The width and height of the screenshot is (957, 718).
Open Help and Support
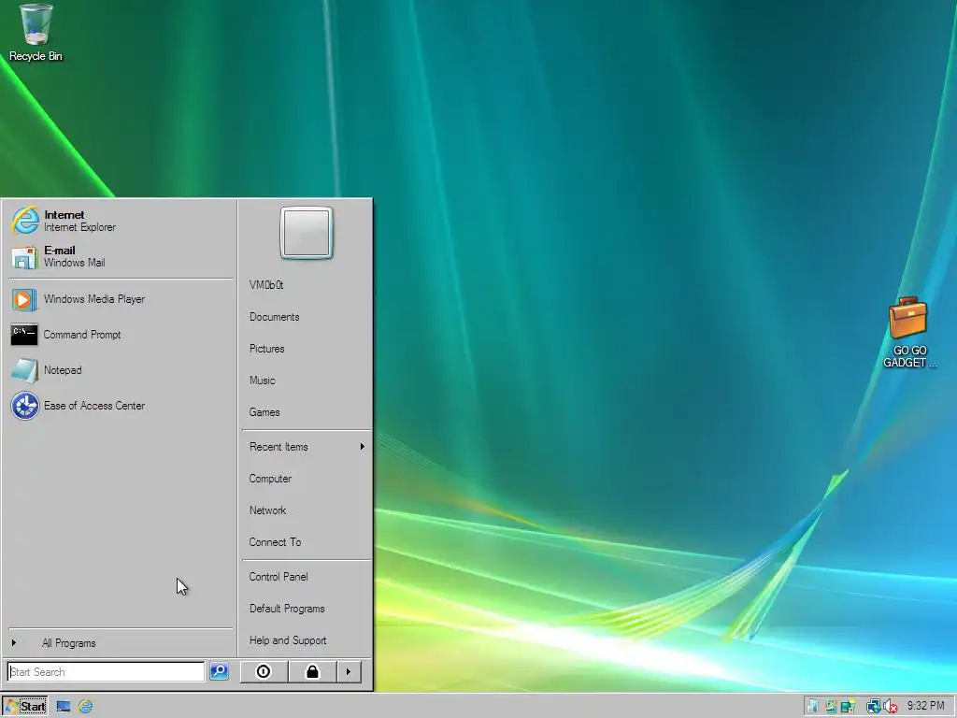point(306,640)
